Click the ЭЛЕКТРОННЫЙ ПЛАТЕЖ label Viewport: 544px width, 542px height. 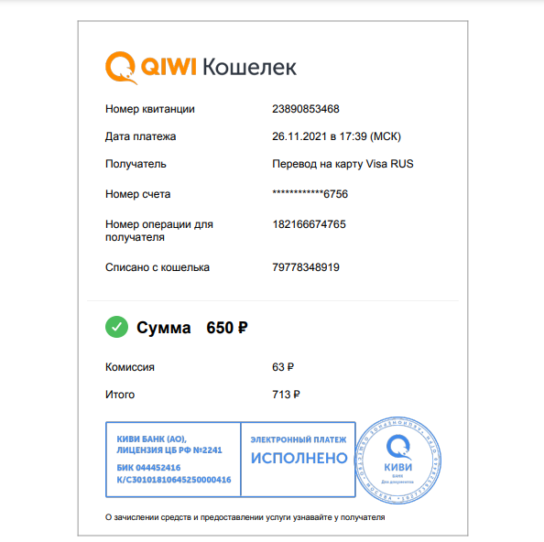[x=299, y=439]
